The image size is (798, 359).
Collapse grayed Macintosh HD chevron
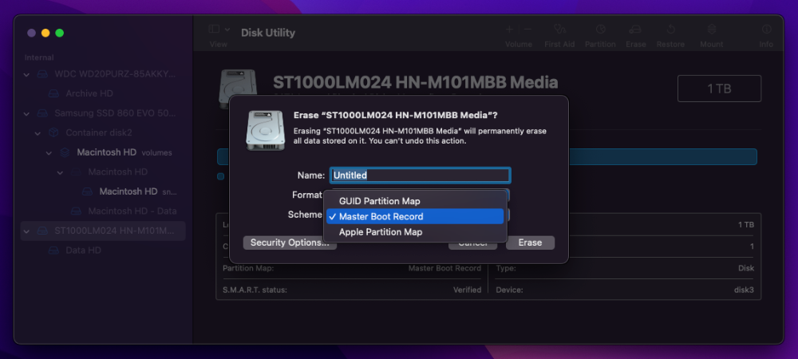[60, 172]
